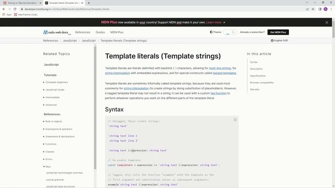Click the browser forward arrow
The width and height of the screenshot is (335, 188).
click(x=9, y=9)
